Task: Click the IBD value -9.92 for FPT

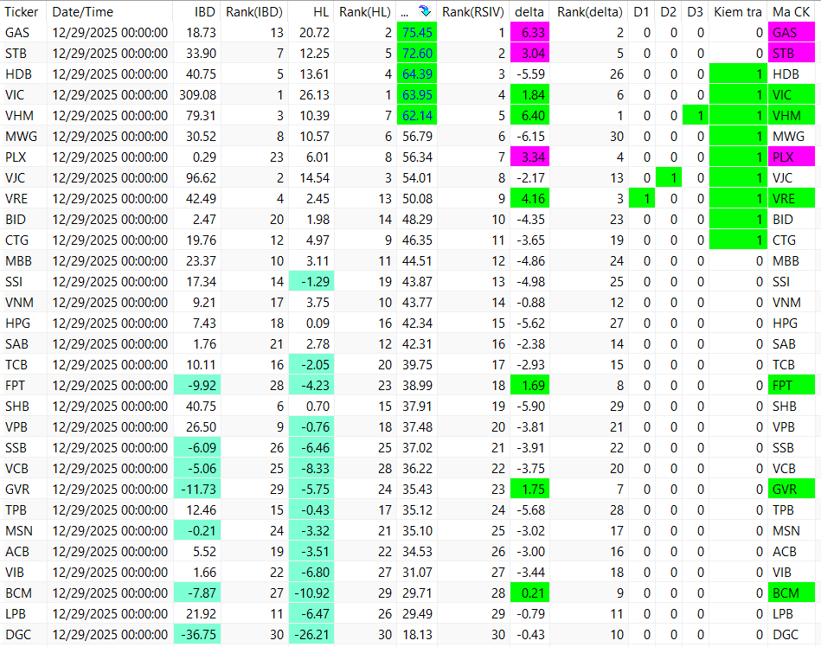Action: pyautogui.click(x=197, y=385)
